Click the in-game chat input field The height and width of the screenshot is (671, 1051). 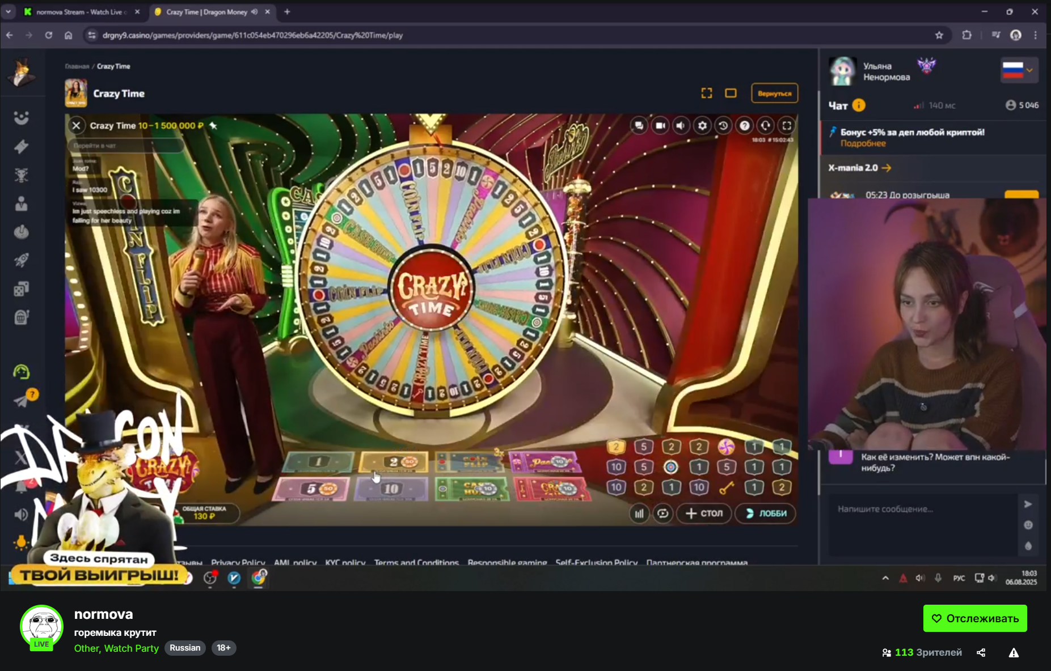[x=126, y=146]
